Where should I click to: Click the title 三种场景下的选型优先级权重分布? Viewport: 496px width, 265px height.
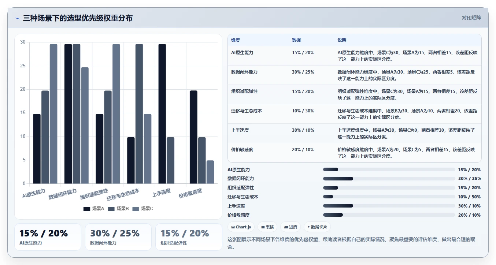point(78,18)
